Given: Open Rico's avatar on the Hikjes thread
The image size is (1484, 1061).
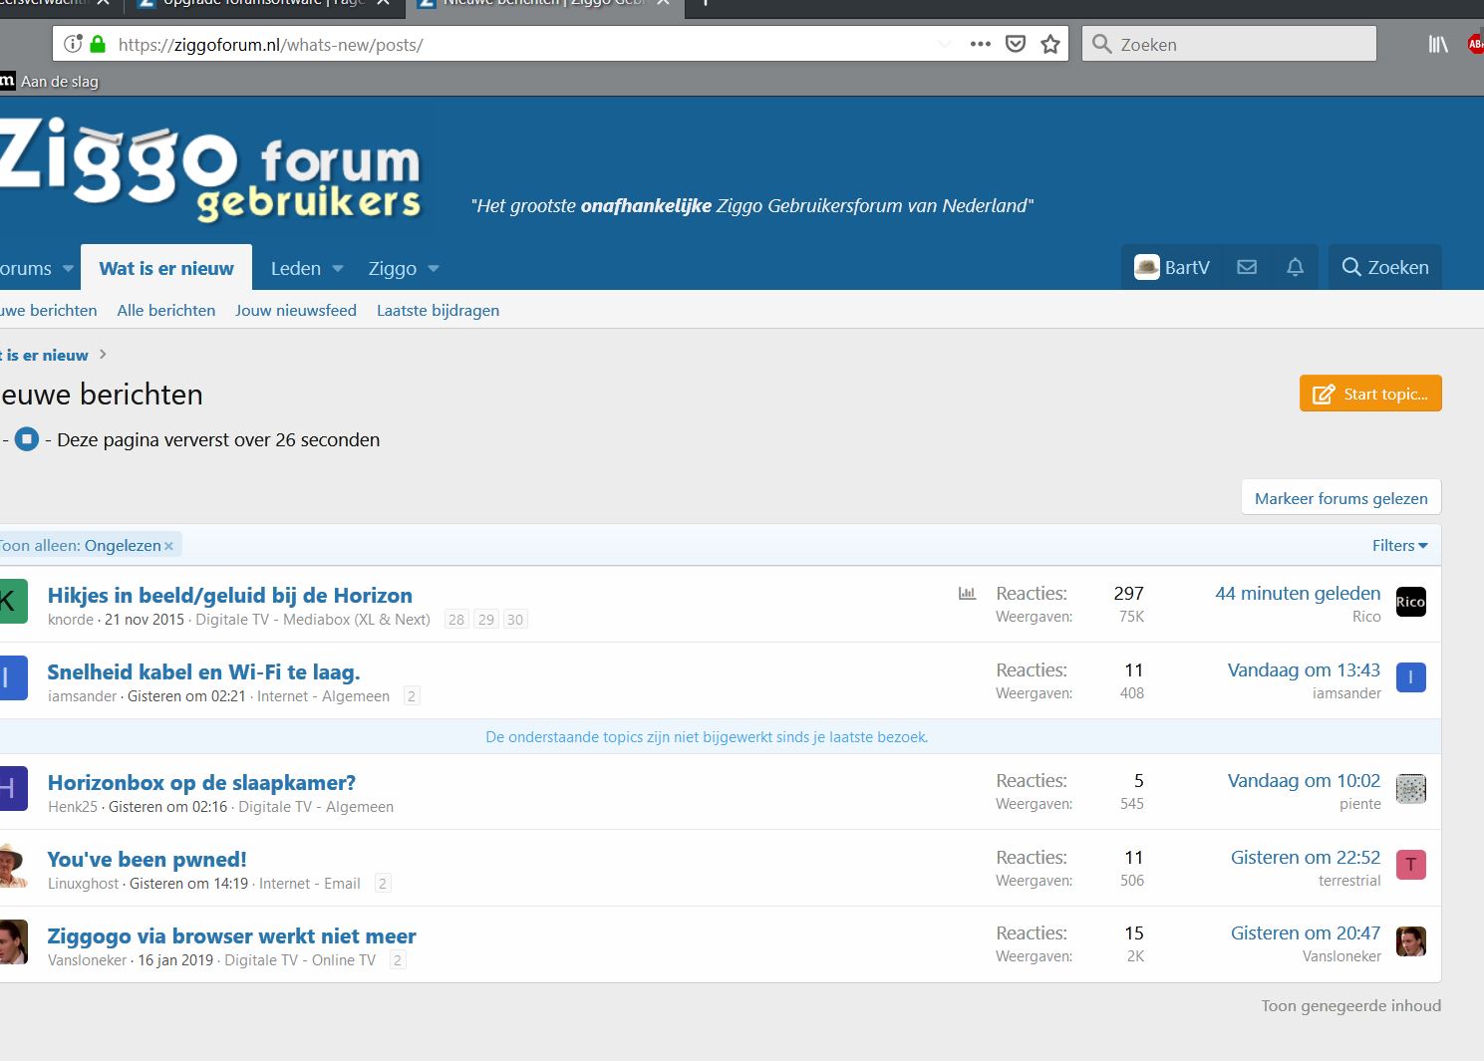Looking at the screenshot, I should click(x=1410, y=602).
